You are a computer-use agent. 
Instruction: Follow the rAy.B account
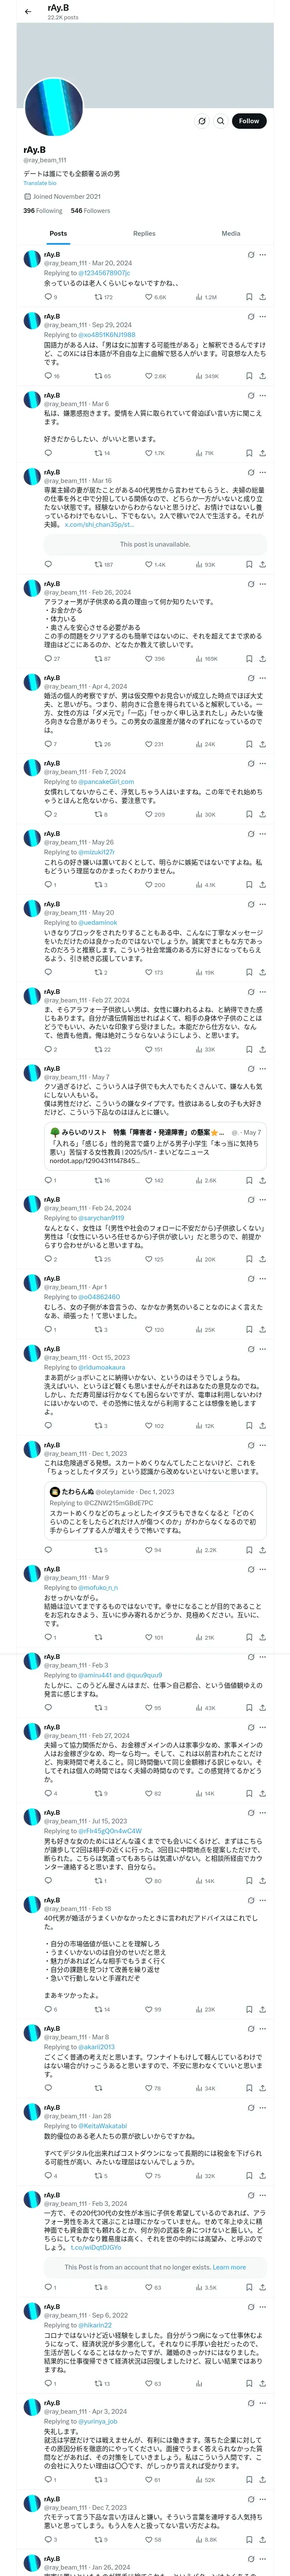(249, 121)
